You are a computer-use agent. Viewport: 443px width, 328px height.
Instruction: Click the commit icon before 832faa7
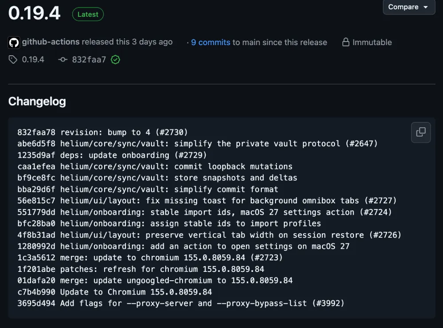click(63, 60)
